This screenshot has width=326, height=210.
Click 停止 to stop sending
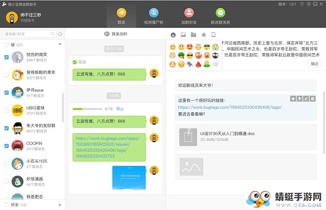[x=120, y=109]
